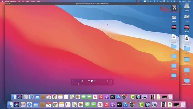Open Mail in the lower system Dock

click(36, 105)
